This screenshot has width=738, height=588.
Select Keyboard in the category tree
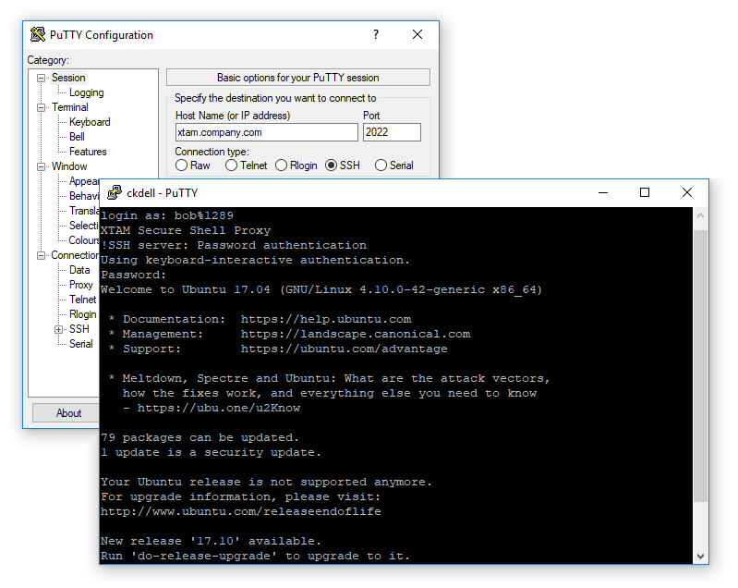pyautogui.click(x=90, y=122)
